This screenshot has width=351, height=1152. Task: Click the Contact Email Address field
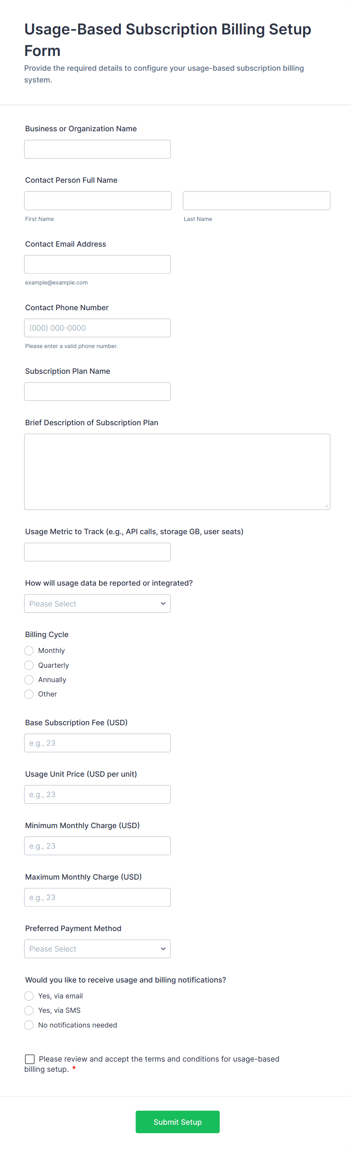pyautogui.click(x=97, y=264)
